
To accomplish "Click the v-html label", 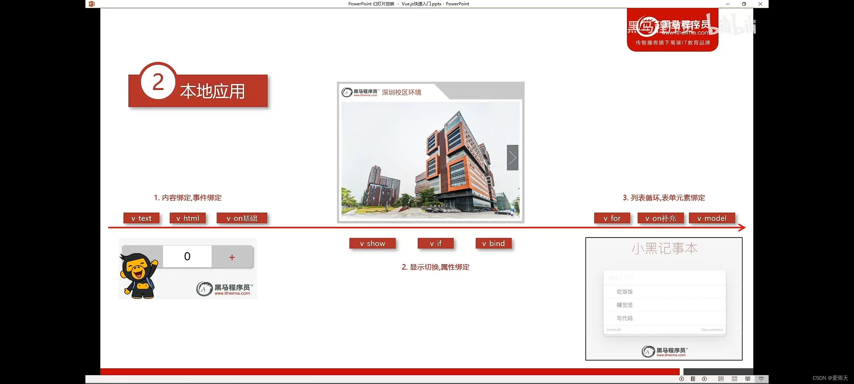I will 188,218.
